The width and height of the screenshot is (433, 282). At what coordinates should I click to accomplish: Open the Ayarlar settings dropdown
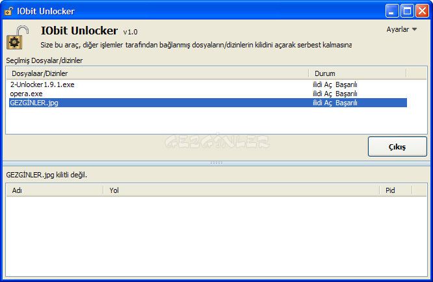click(402, 29)
